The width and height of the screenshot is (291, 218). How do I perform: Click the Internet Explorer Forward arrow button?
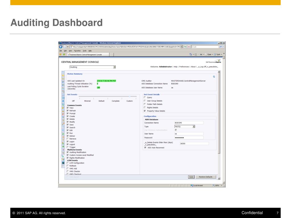[x=65, y=47]
